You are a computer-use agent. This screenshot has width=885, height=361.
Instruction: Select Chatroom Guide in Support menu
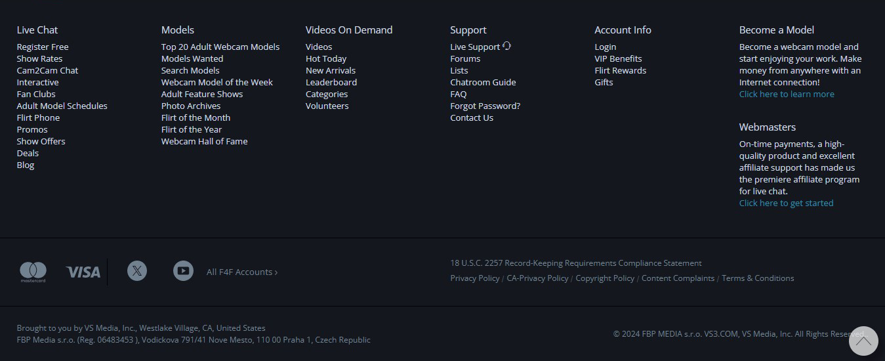point(483,82)
